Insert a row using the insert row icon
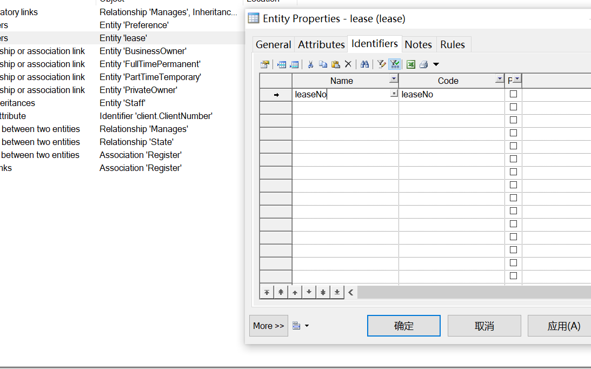Viewport: 591px width, 369px height. [282, 64]
